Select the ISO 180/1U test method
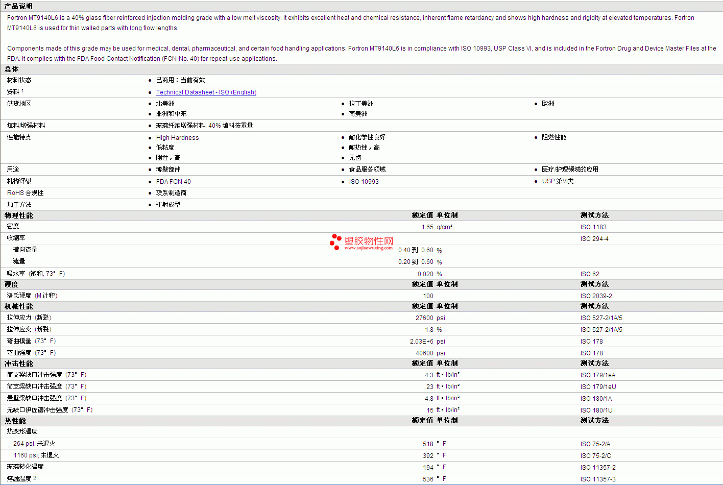The image size is (723, 485). [x=596, y=410]
